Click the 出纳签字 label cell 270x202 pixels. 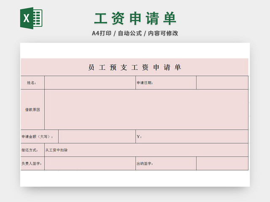[x=166, y=163]
